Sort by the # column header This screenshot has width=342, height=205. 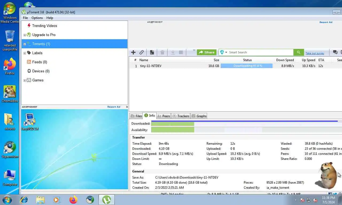135,60
